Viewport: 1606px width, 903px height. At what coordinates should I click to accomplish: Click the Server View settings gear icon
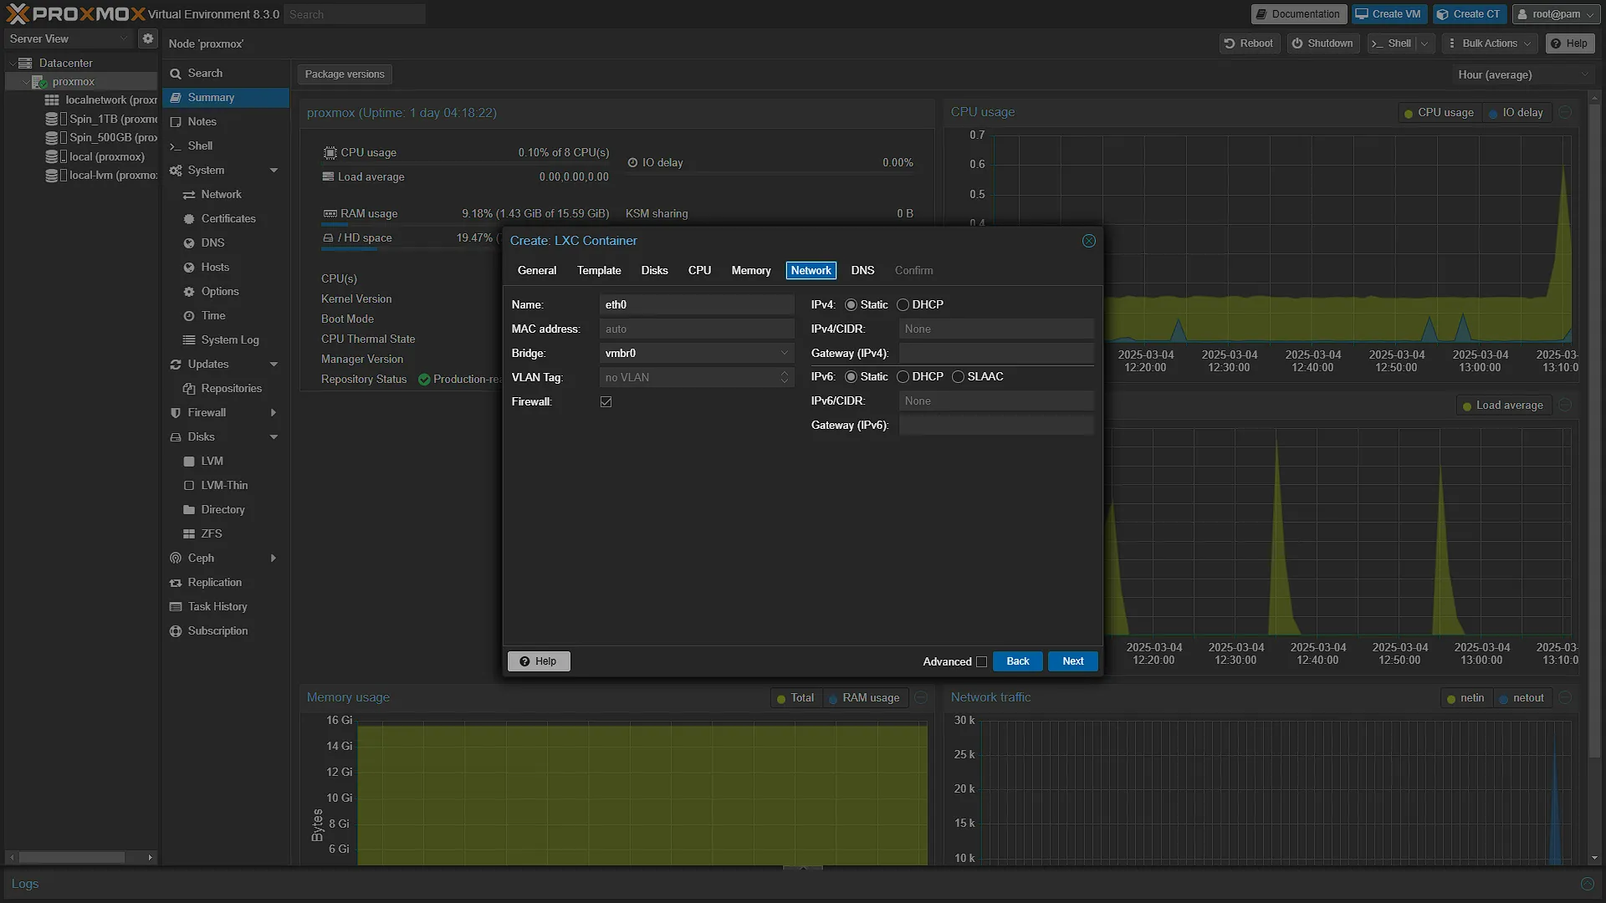coord(148,38)
